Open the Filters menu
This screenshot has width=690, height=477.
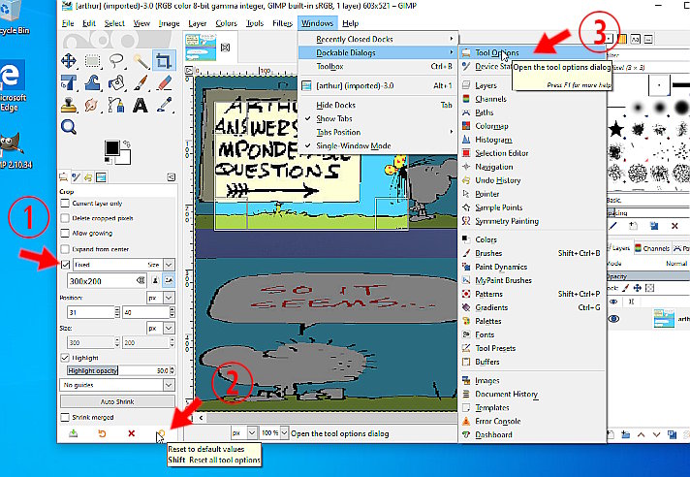click(x=282, y=23)
